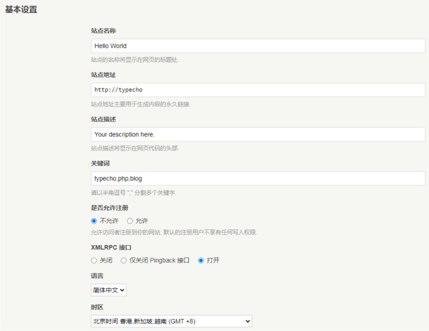The height and width of the screenshot is (331, 429).
Task: Click the hint 允许访问者注册到你的网站
Action: tap(174, 232)
